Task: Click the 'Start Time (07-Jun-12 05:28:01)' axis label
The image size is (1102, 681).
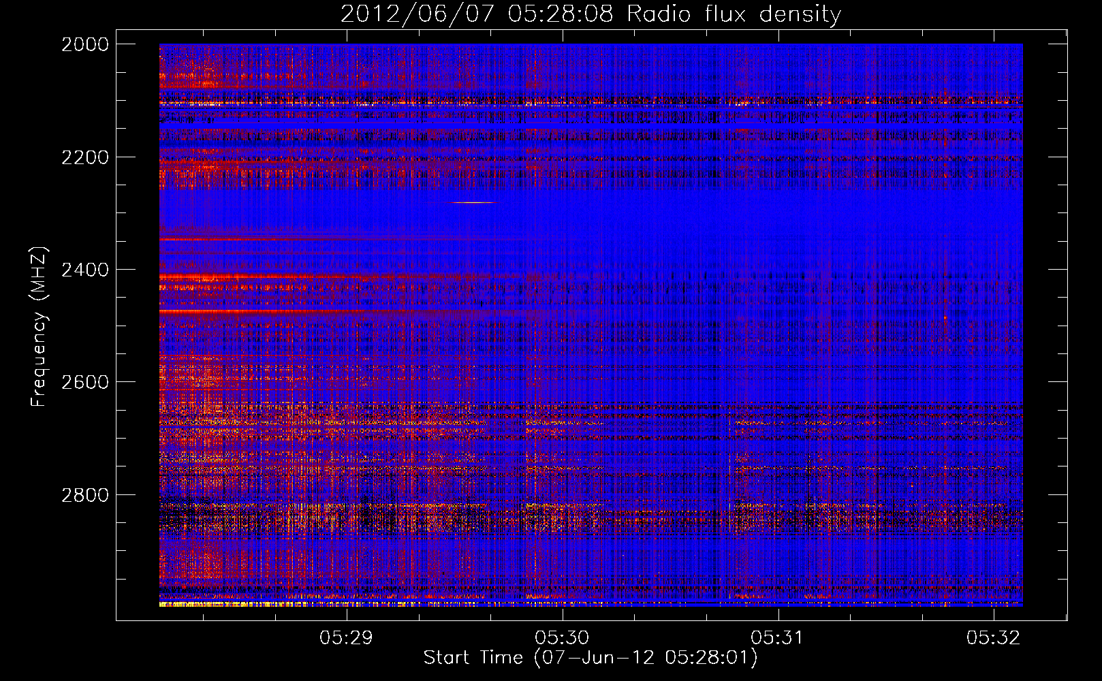Action: (x=591, y=658)
